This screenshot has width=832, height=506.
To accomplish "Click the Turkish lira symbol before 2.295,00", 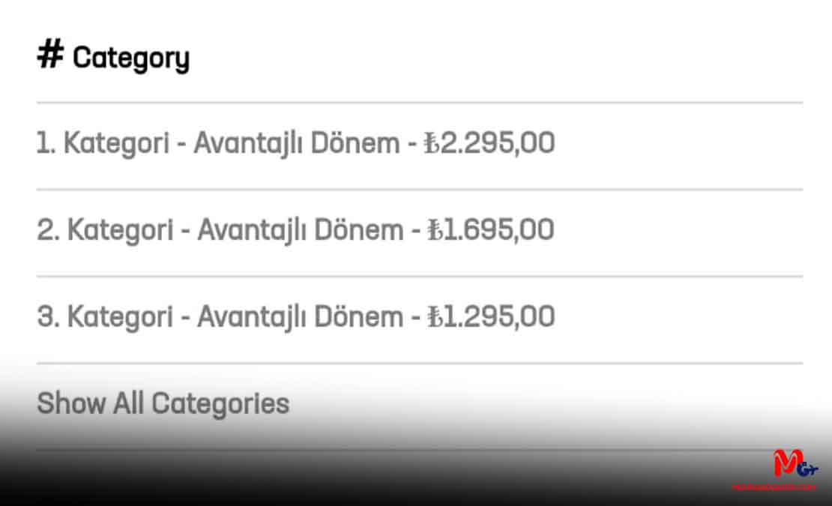I will [432, 144].
